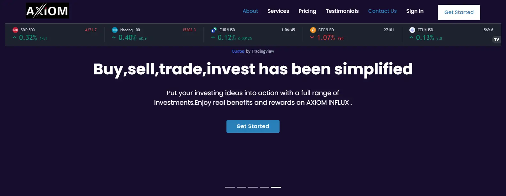Click the BTC/USD down arrow indicator
The height and width of the screenshot is (196, 506).
click(312, 38)
